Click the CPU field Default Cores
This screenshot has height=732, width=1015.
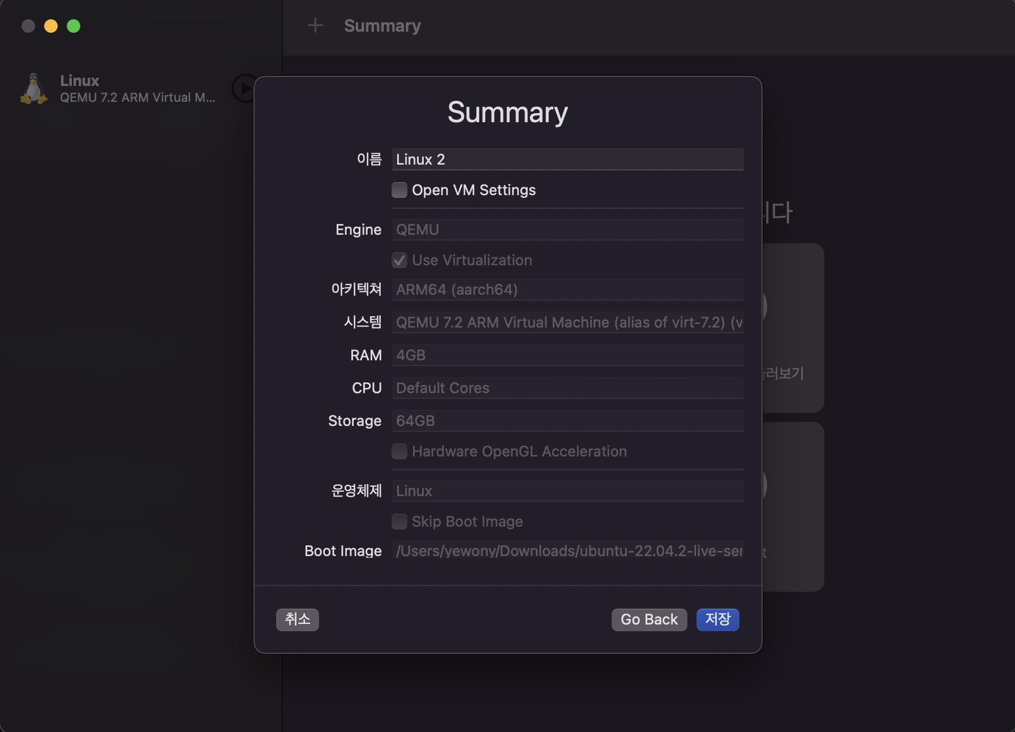click(x=567, y=388)
